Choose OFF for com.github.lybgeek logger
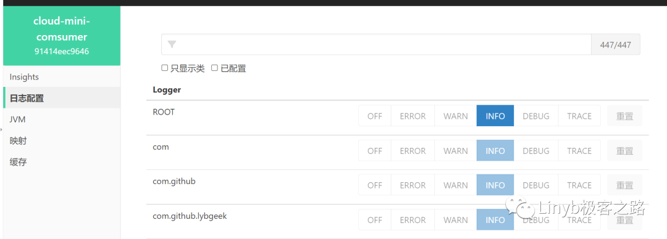This screenshot has width=667, height=239. [375, 220]
